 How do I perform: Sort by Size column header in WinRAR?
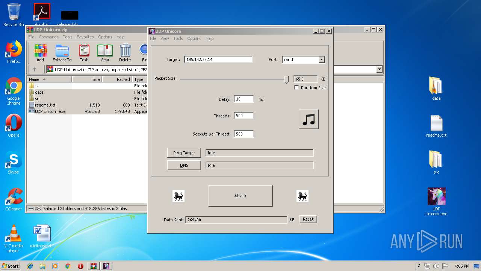click(x=87, y=79)
